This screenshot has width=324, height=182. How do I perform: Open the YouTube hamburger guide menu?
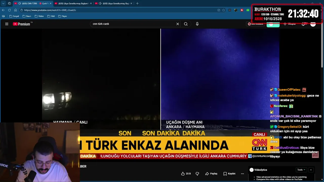pos(7,24)
